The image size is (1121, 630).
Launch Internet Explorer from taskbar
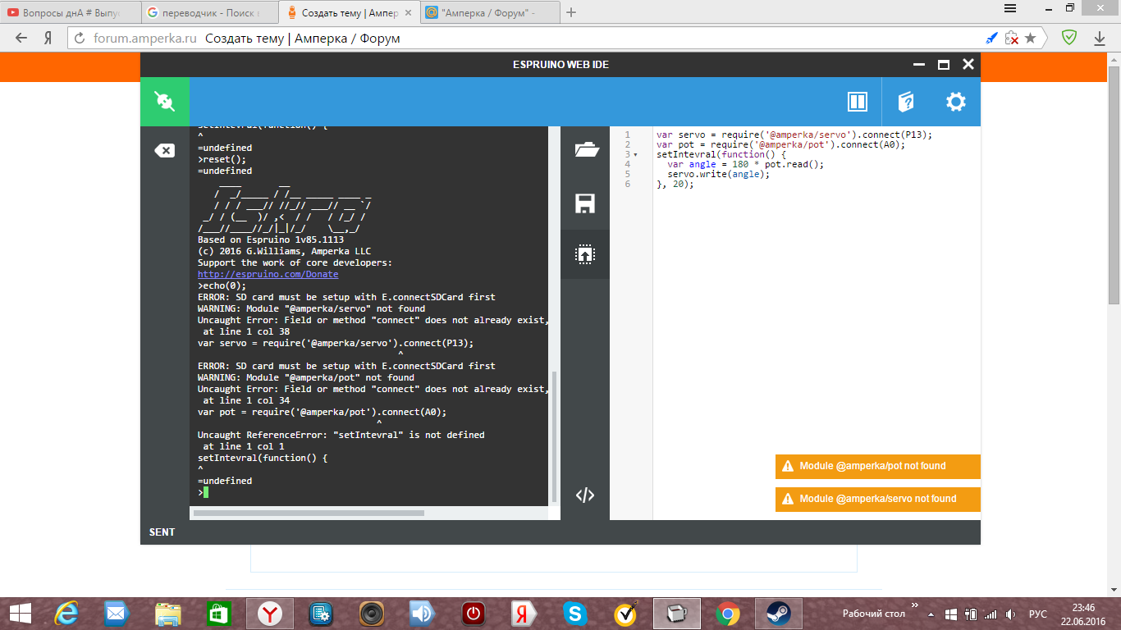point(66,614)
